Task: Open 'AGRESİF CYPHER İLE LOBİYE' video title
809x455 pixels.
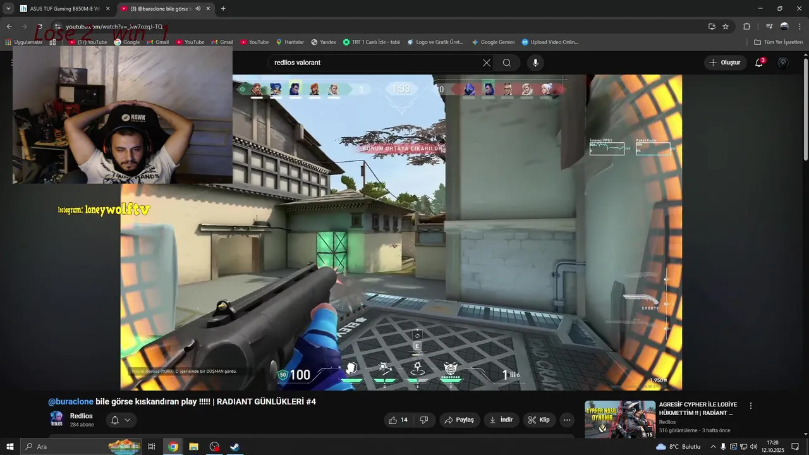Action: [698, 408]
